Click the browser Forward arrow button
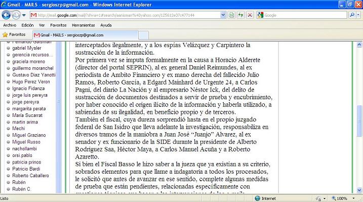This screenshot has height=202, width=363. (16, 15)
